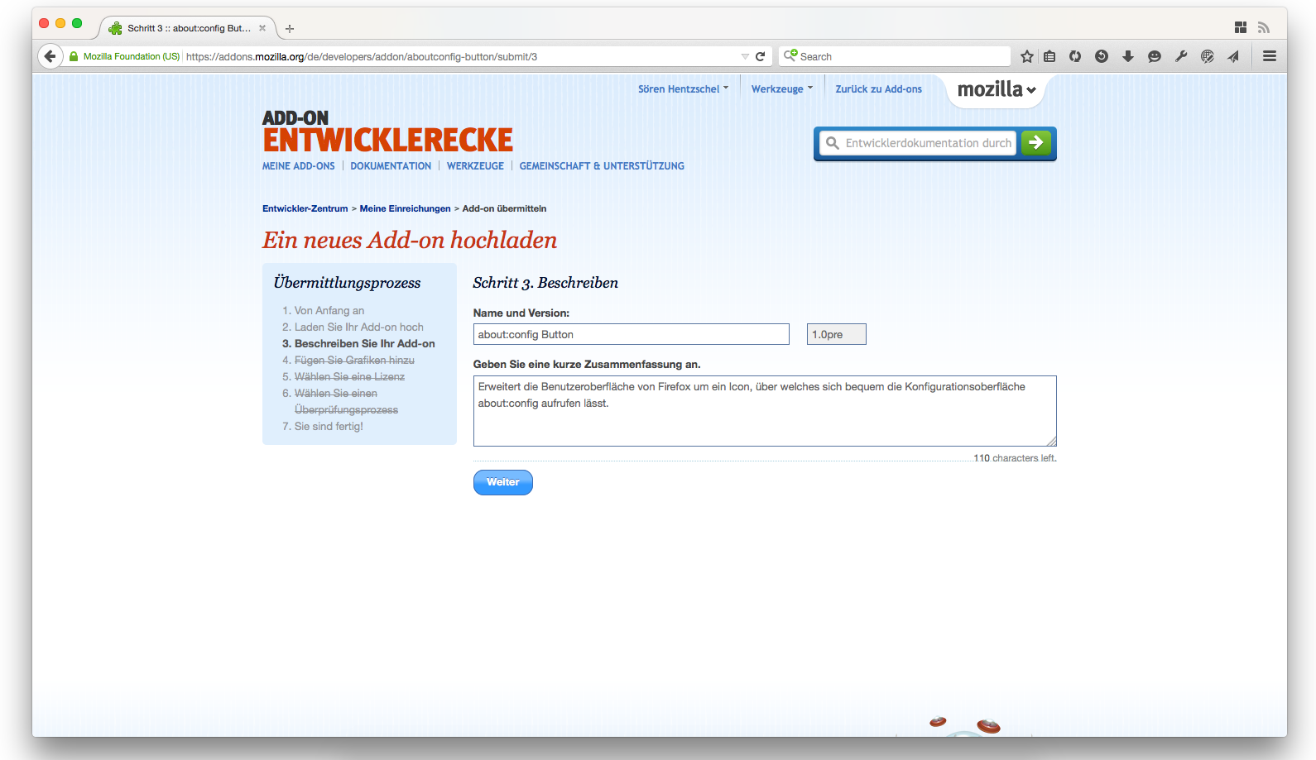Viewport: 1316px width, 760px height.
Task: Click the paper plane send icon
Action: pos(1233,56)
